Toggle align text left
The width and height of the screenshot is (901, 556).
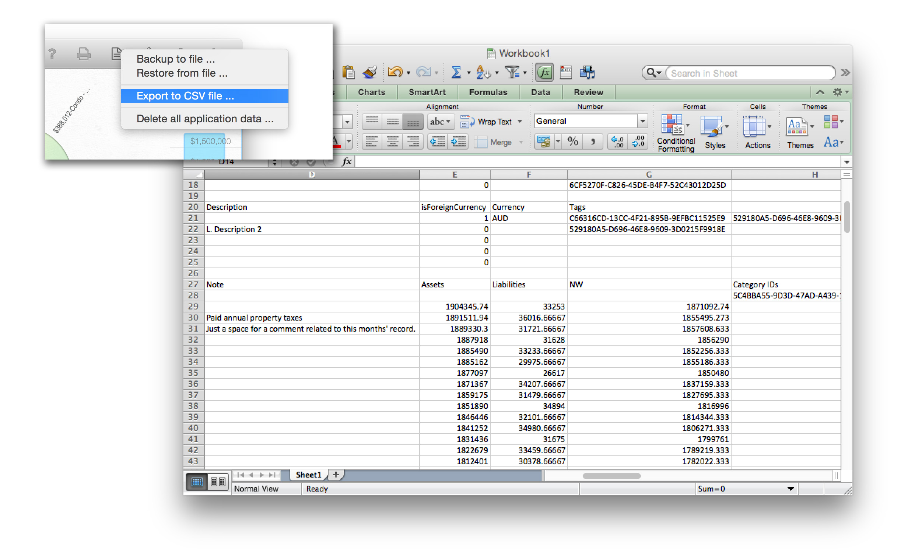click(372, 141)
